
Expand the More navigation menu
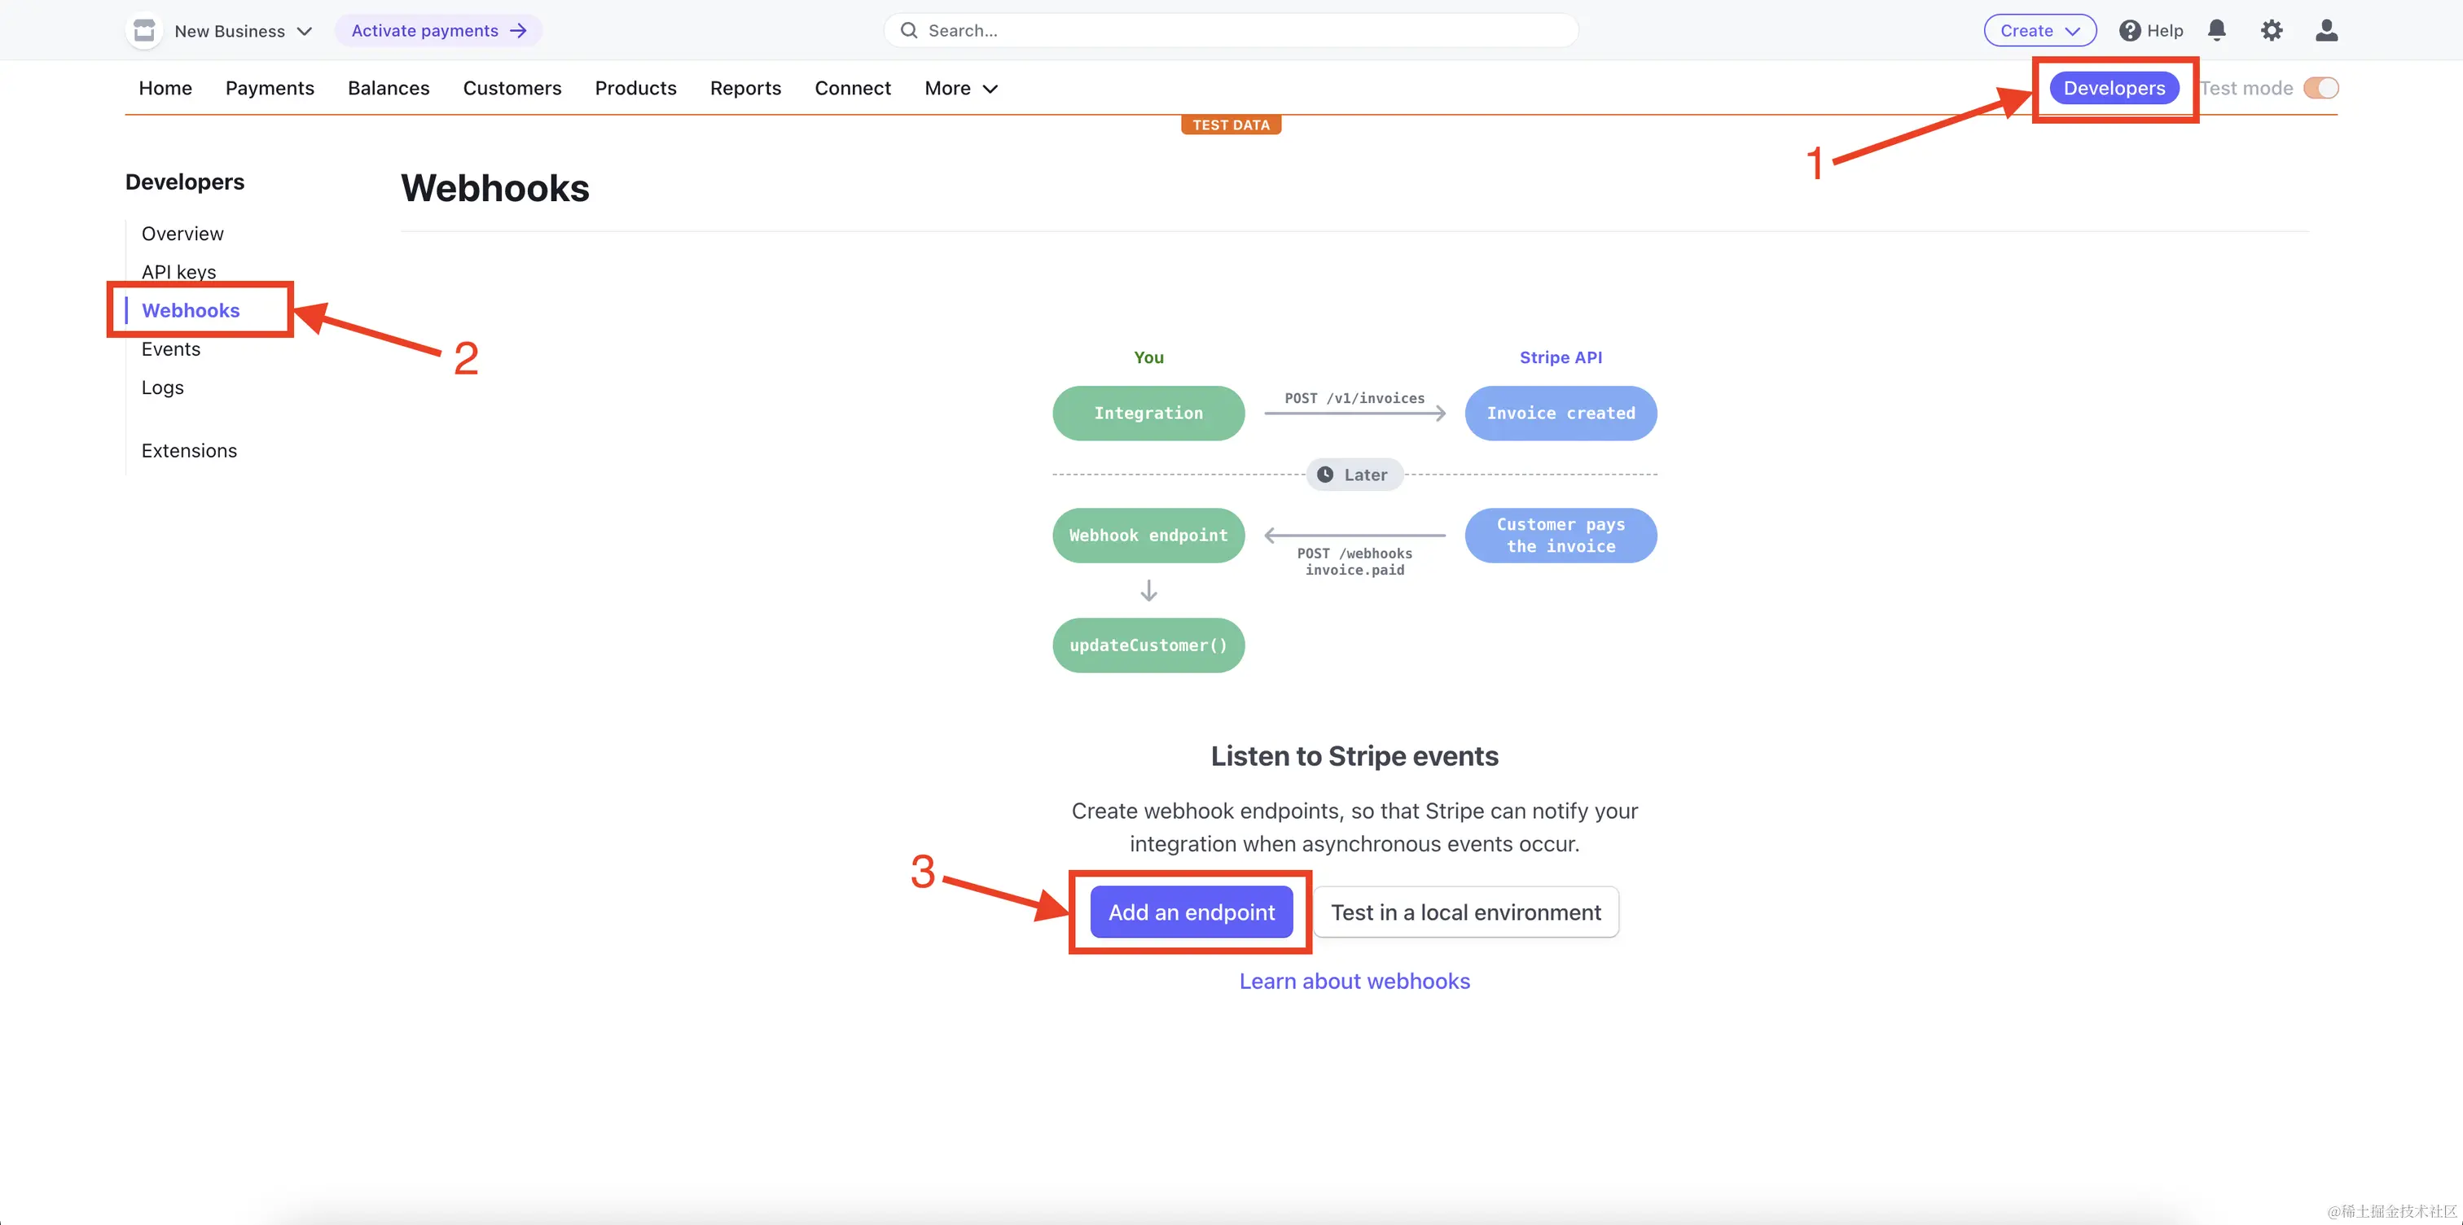960,88
